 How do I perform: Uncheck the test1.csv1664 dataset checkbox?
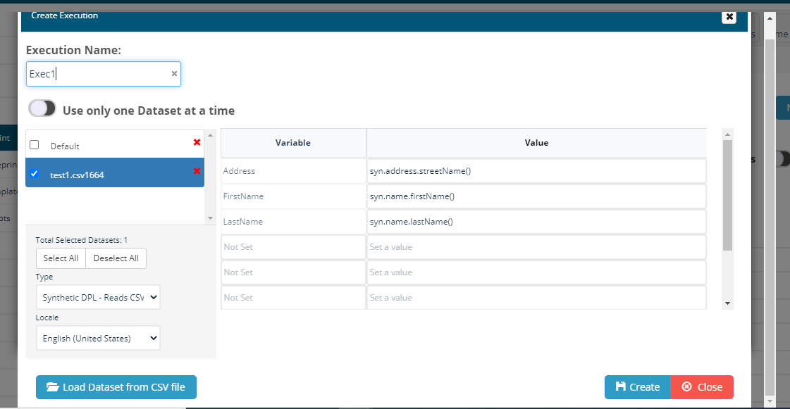point(34,174)
